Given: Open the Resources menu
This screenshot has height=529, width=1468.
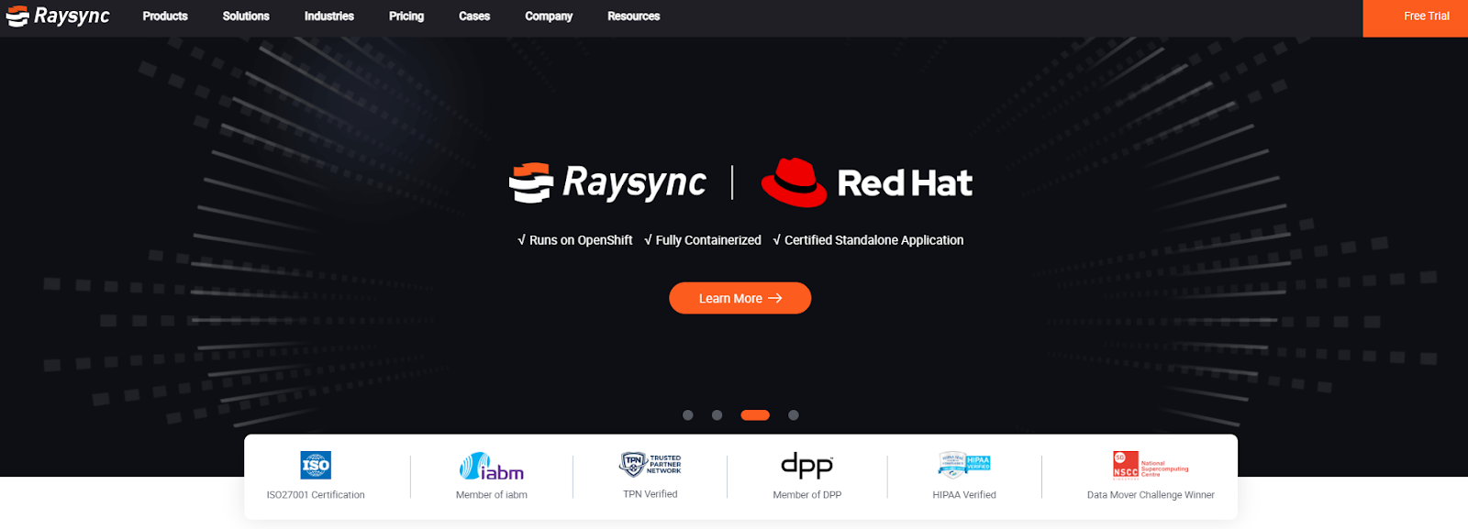Looking at the screenshot, I should coord(634,17).
